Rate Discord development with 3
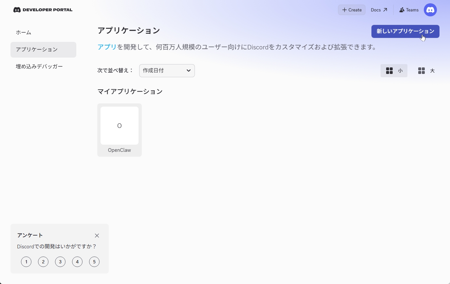450x284 pixels. click(x=60, y=262)
